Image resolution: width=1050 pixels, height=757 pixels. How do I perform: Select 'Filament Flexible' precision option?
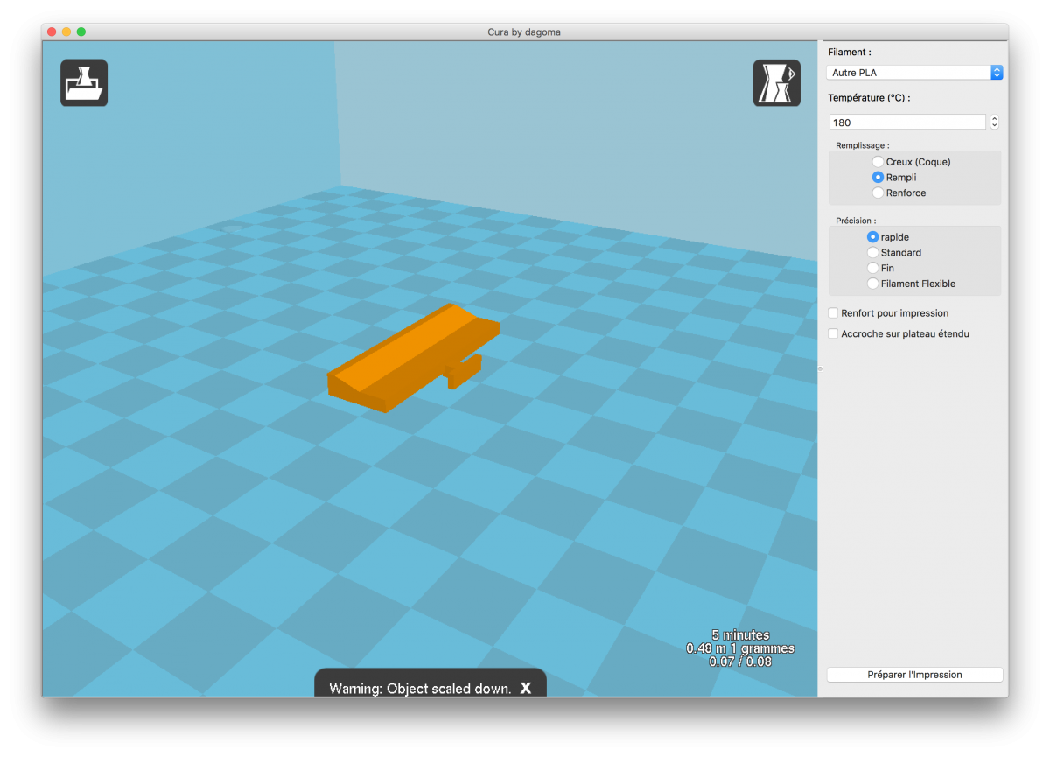(x=911, y=284)
